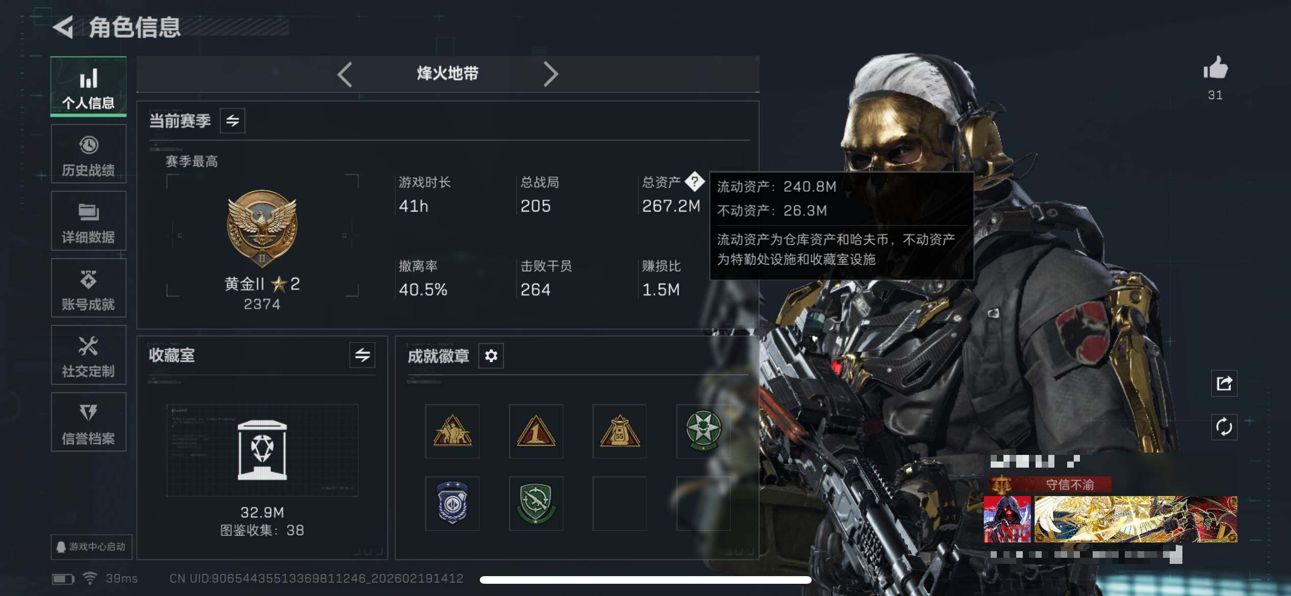Open the 社交定制 tab

(x=89, y=355)
